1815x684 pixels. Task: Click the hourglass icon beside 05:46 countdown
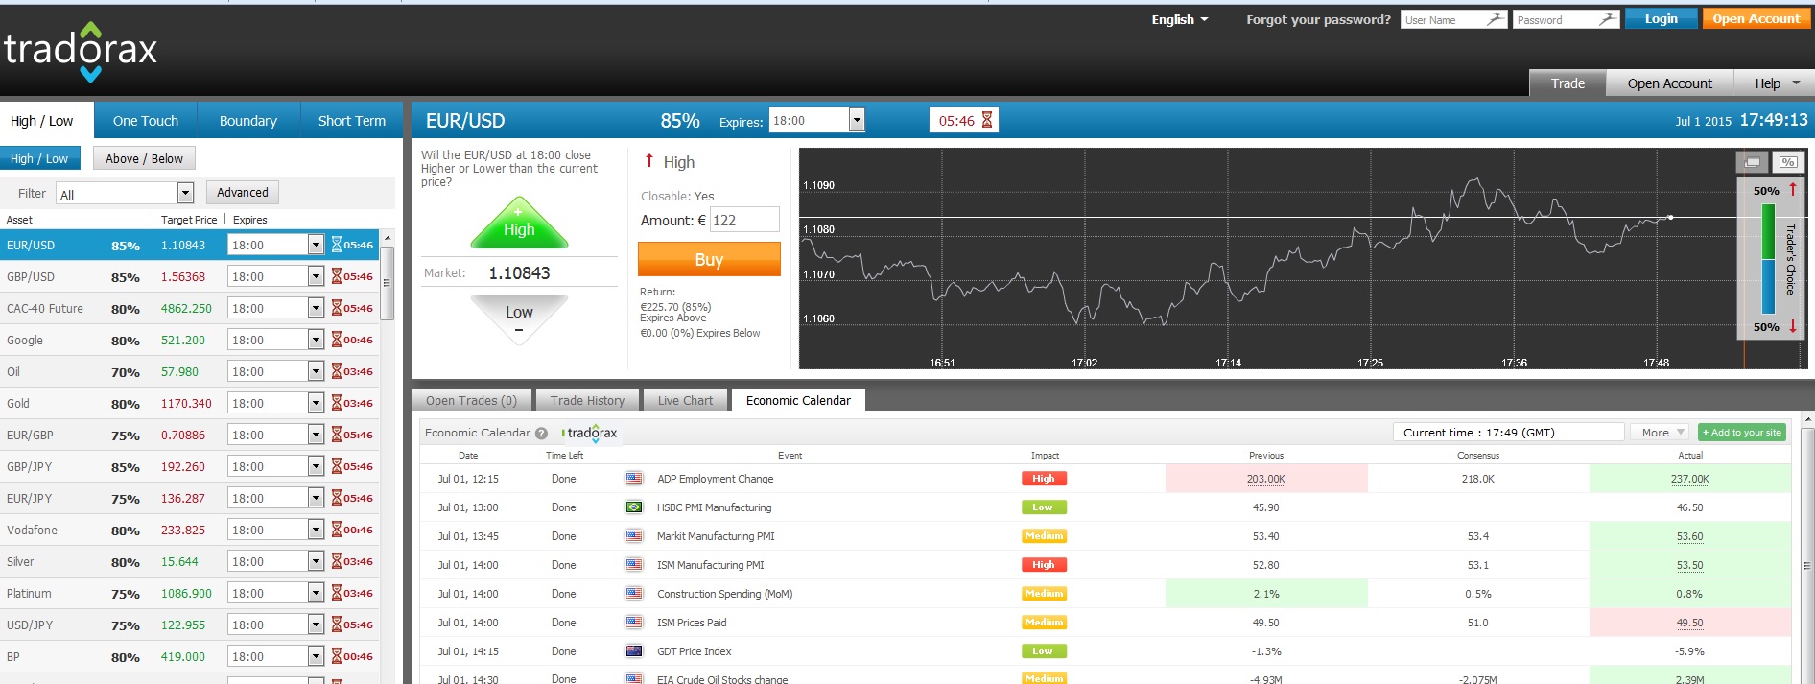coord(986,120)
